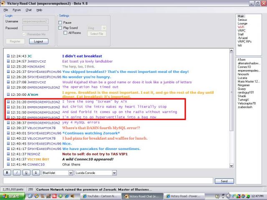This screenshot has height=200, width=267.
Task: Toggle bold text formatting button
Action: pos(7,172)
